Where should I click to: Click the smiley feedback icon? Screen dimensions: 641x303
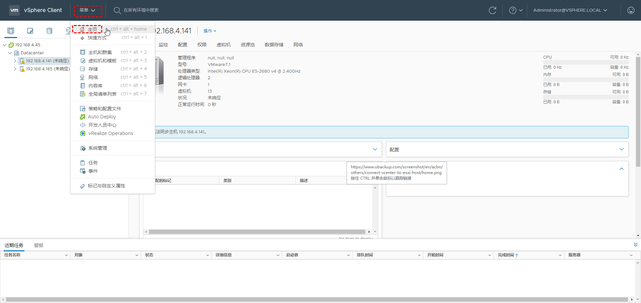pos(631,10)
